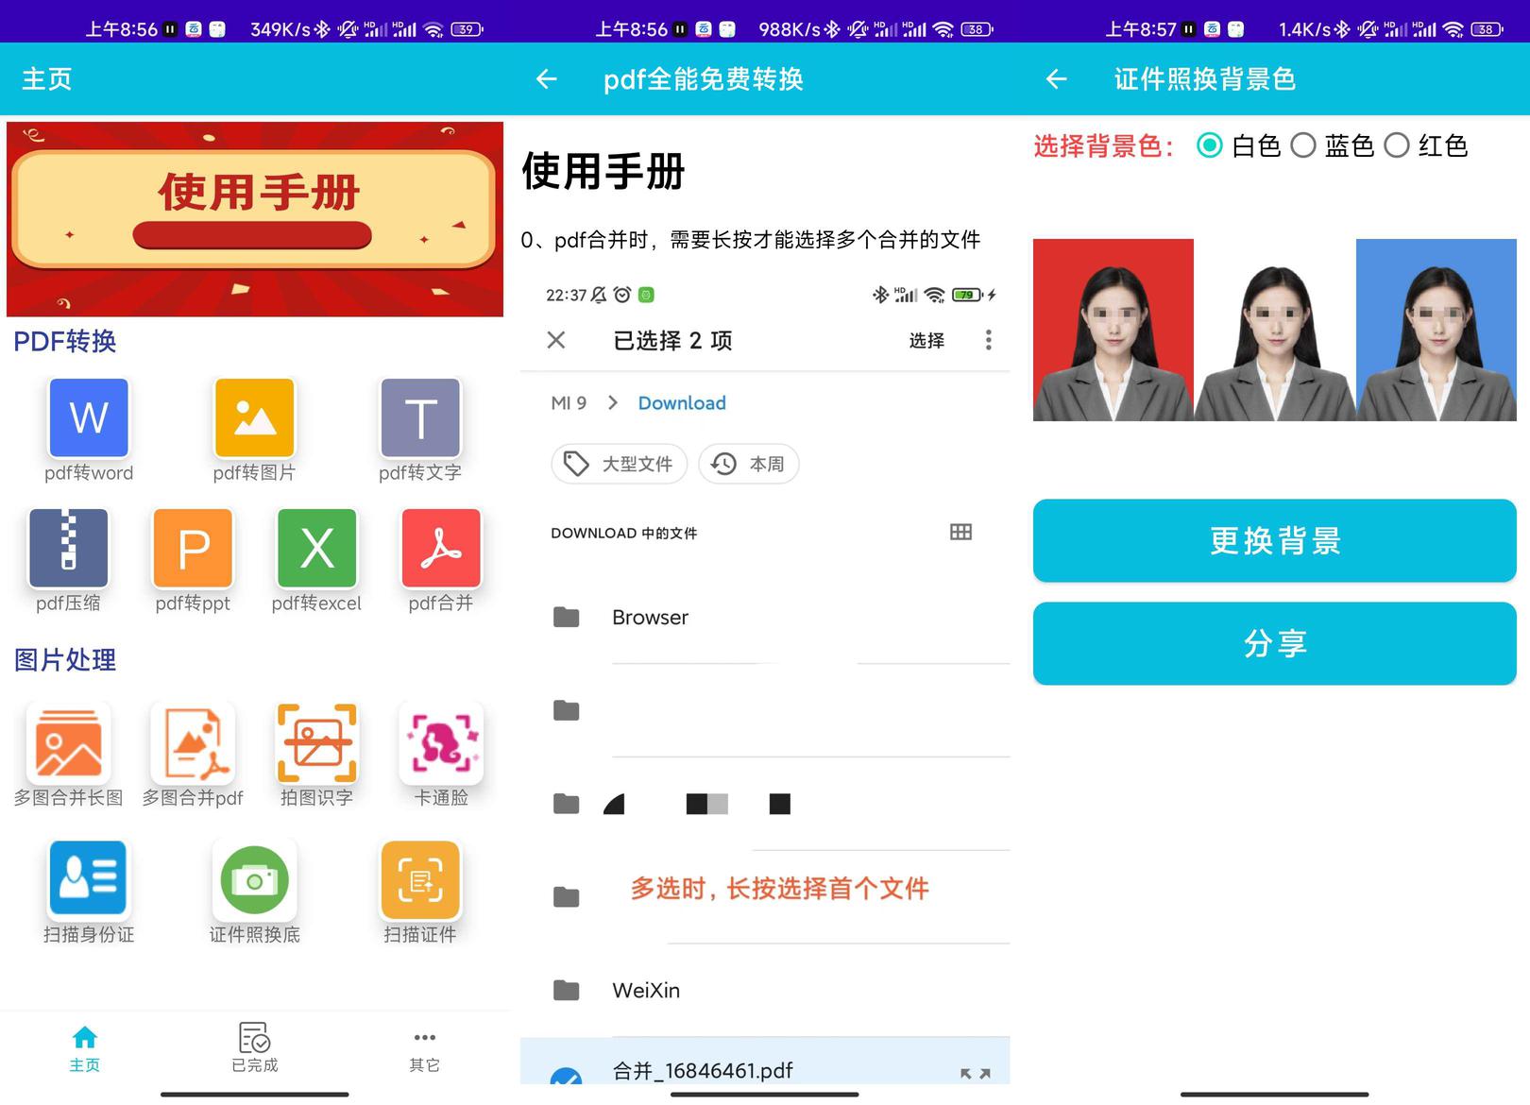Screen dimensions: 1530x1105
Task: Select the pdf压缩 zip icon
Action: click(x=68, y=548)
